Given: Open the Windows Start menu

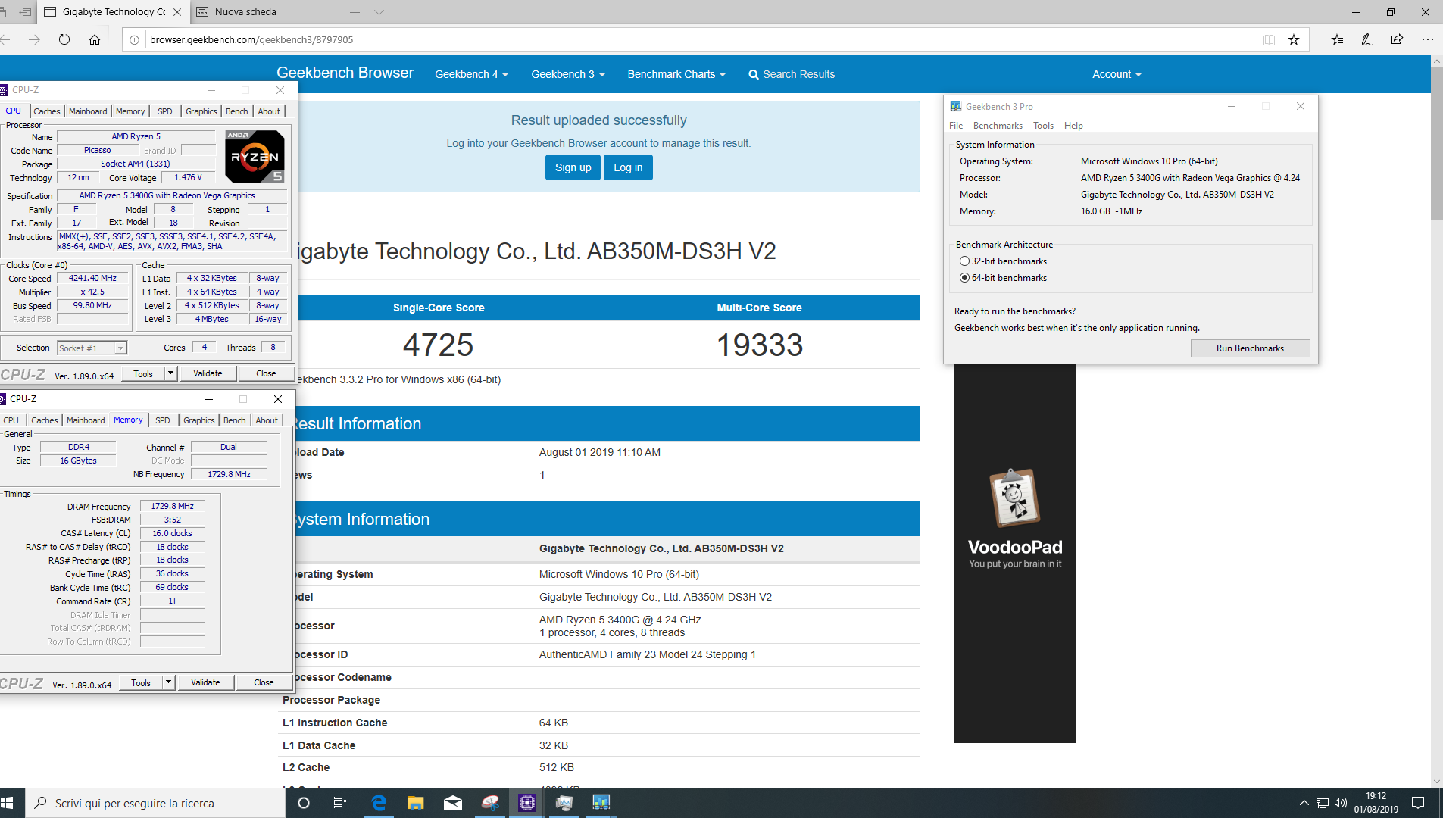Looking at the screenshot, I should pos(8,803).
